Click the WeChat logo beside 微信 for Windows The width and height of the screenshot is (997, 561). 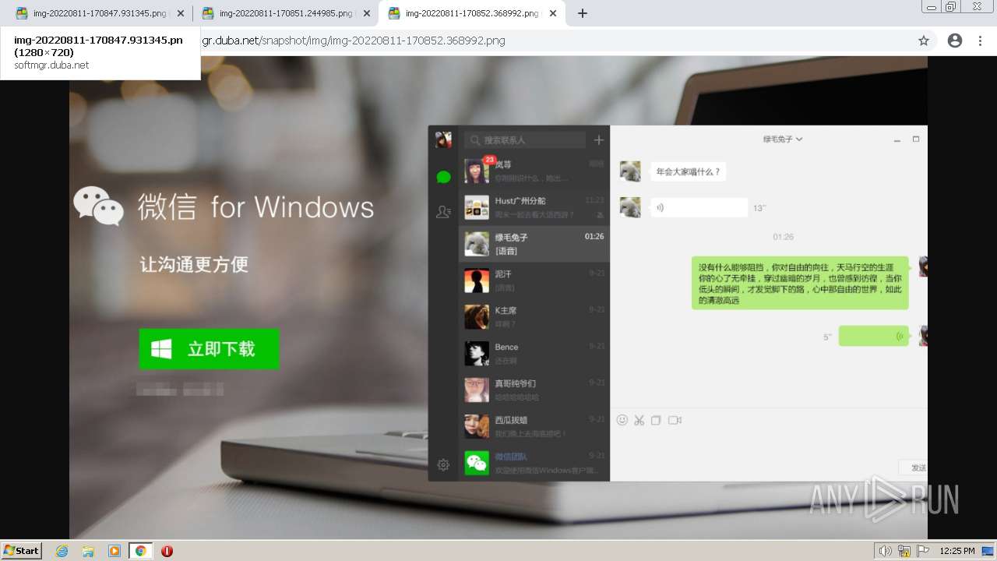[98, 206]
